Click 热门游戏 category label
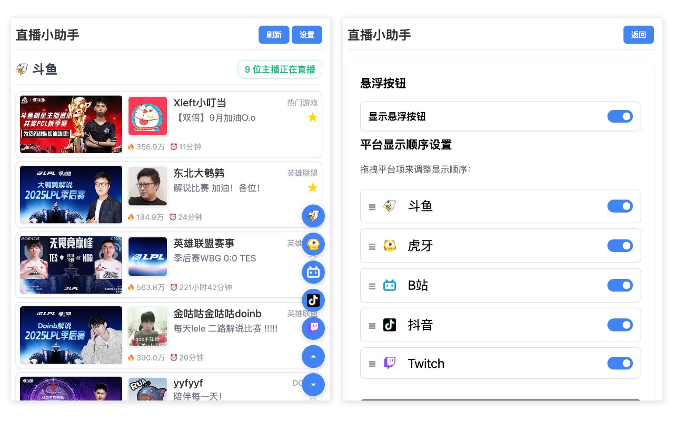The image size is (674, 421). (x=302, y=103)
